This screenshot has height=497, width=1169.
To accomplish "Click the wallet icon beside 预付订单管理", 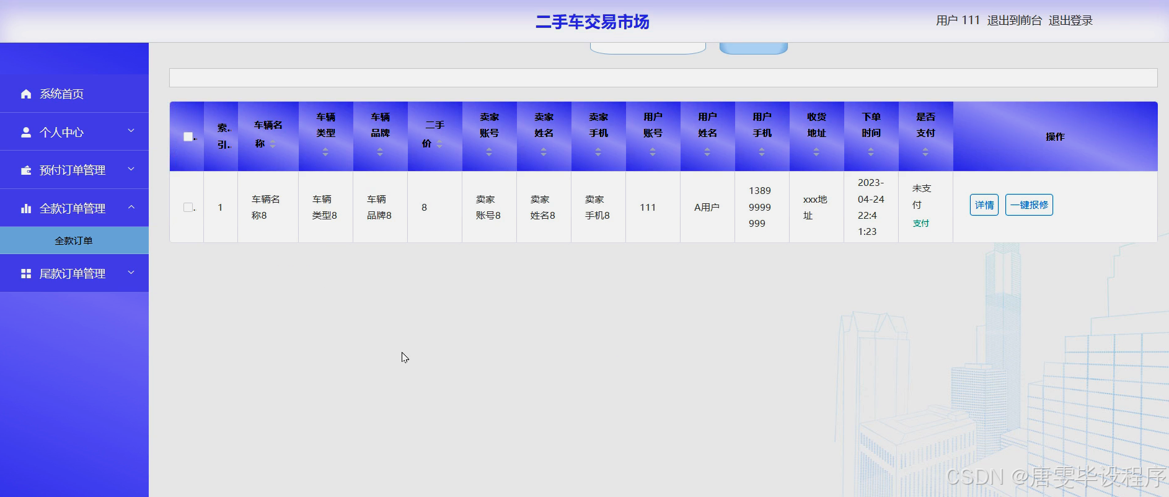I will coord(26,170).
